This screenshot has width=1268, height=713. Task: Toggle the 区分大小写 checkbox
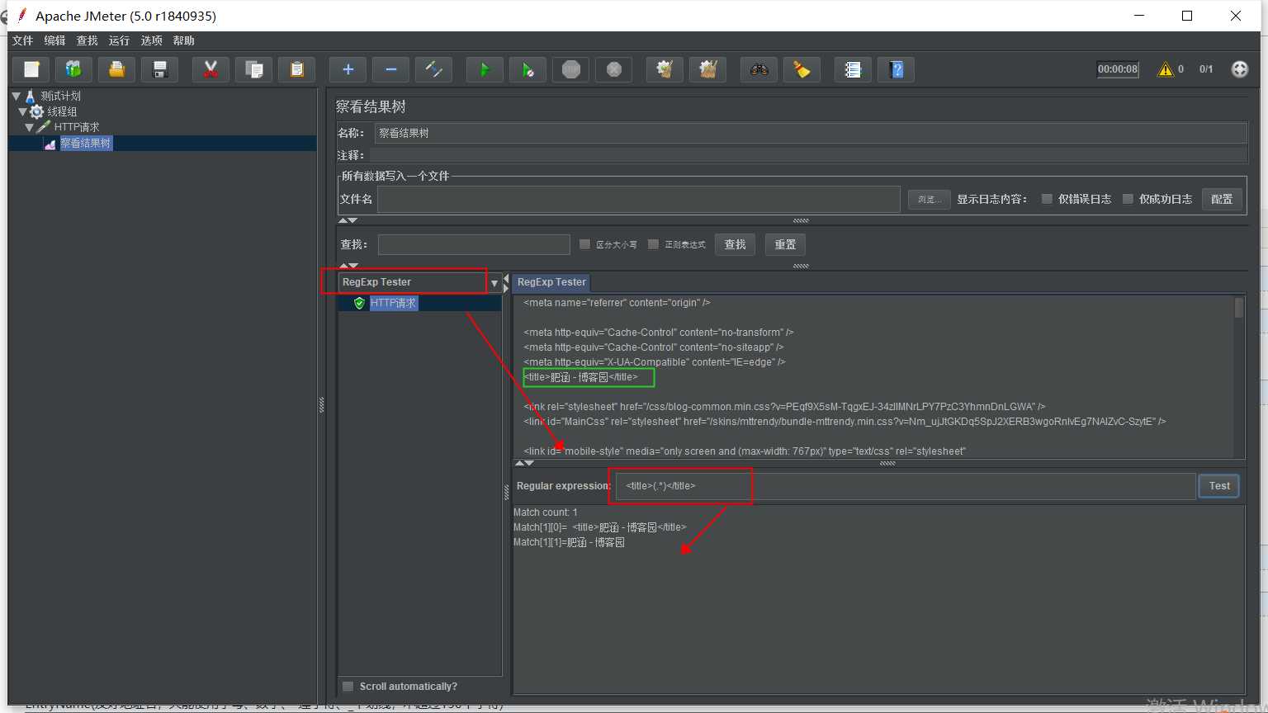point(584,244)
